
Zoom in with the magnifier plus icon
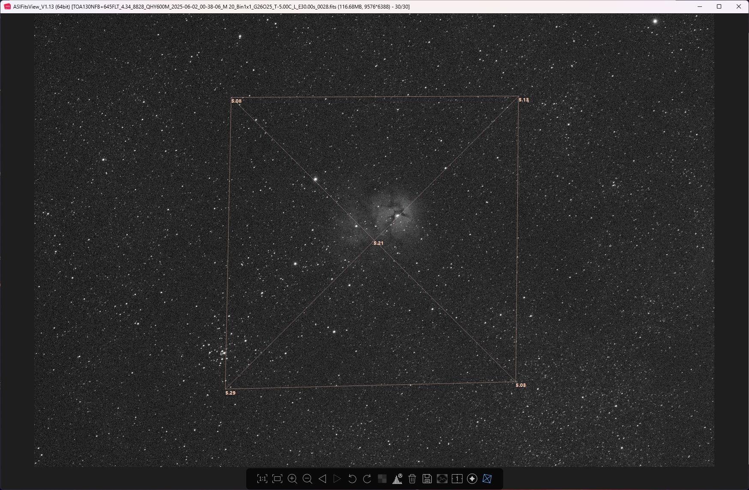point(292,479)
